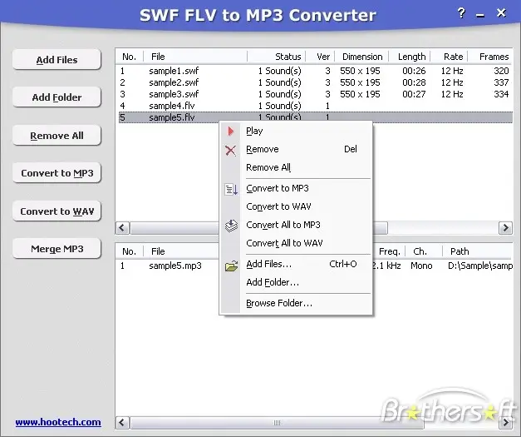Click the Convert to WAV sidebar button
521x437 pixels.
click(57, 211)
